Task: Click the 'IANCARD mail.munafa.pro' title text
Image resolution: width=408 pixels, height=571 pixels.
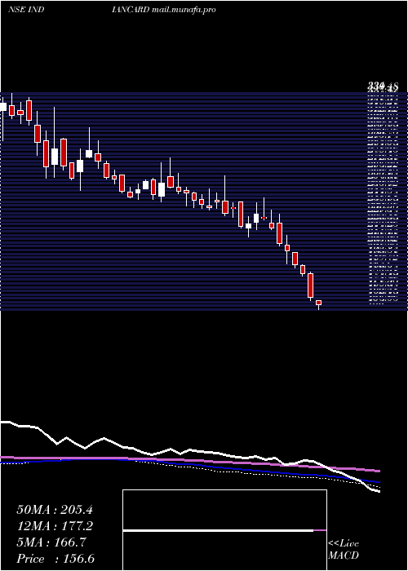Action: click(164, 10)
